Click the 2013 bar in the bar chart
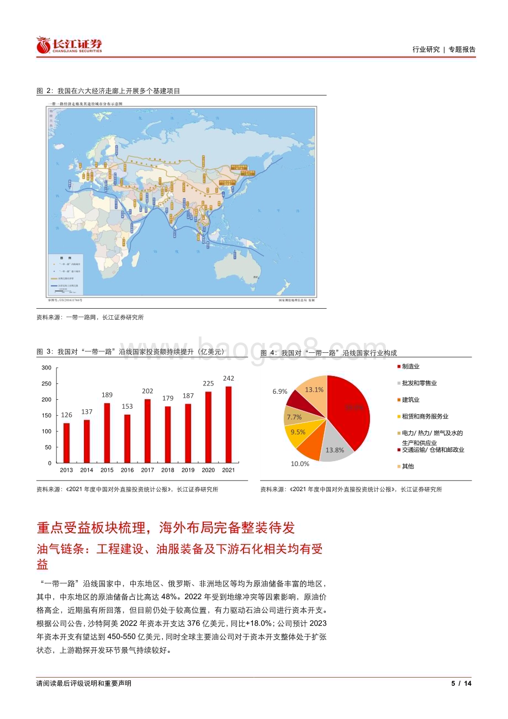508x719 pixels. click(x=66, y=443)
